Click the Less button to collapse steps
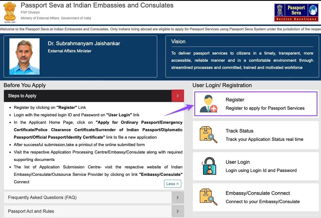Image resolution: width=321 pixels, height=218 pixels. 172,184
